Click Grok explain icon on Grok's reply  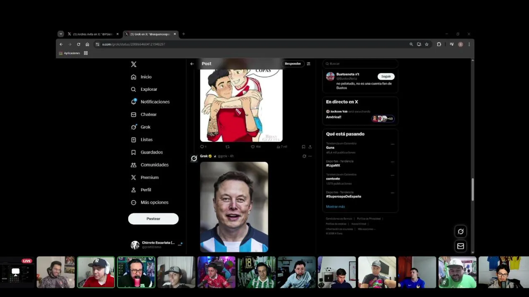pos(304,156)
